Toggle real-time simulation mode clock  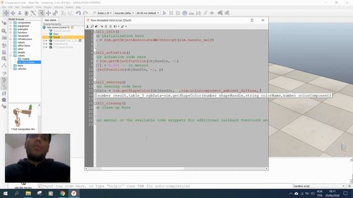click(185, 13)
